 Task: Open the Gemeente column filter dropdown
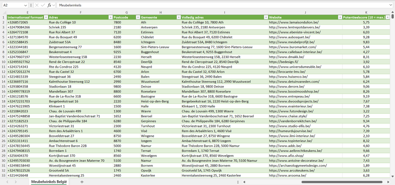click(x=178, y=17)
